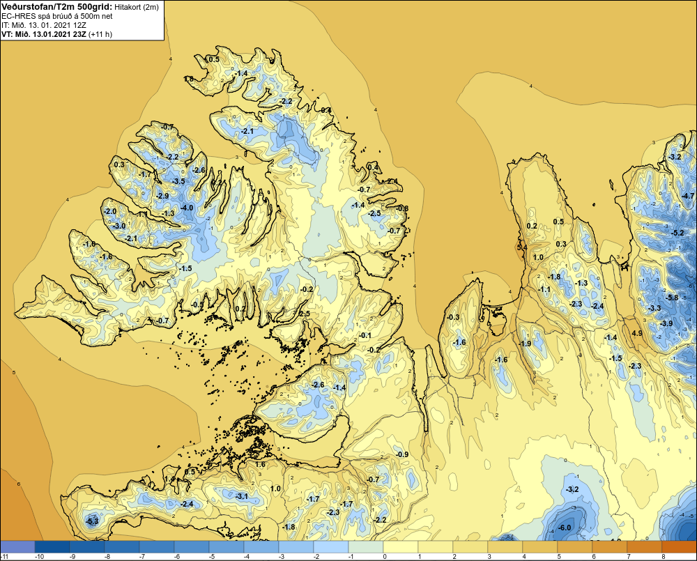Click the temperature value '-0.1' on the map
This screenshot has height=561, width=697.
point(365,335)
